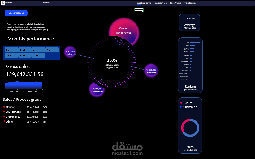Select 7-Jul in the month slicer

click(x=39, y=55)
